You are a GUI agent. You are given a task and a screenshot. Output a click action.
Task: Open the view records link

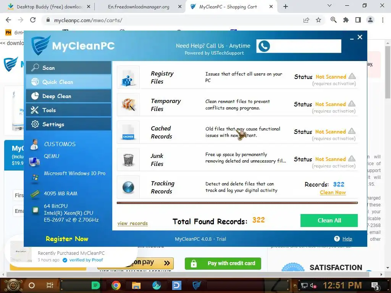coord(132,223)
